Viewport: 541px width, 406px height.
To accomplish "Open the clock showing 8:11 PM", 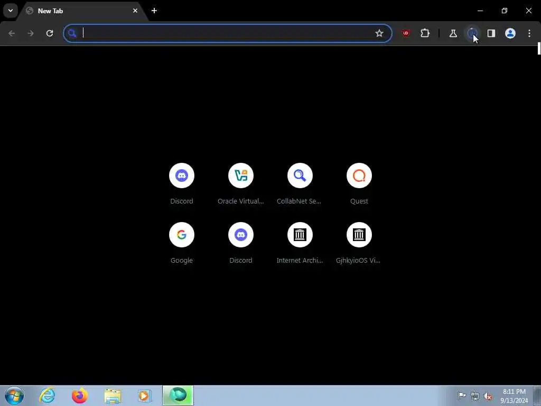I will pos(514,396).
